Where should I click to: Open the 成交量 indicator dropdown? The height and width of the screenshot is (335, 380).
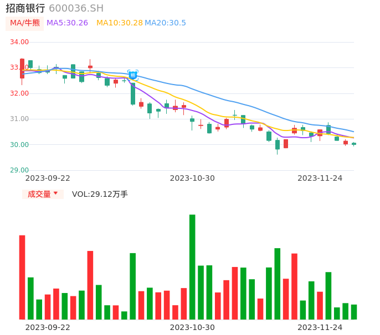(x=43, y=194)
